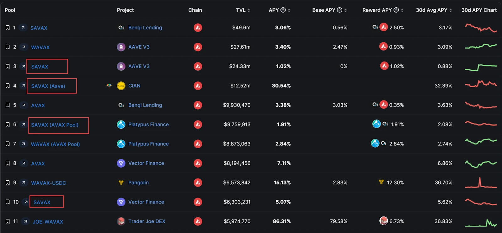Open external link arrow for WAVAX (AVAX Pool)
The width and height of the screenshot is (502, 233).
pos(24,144)
